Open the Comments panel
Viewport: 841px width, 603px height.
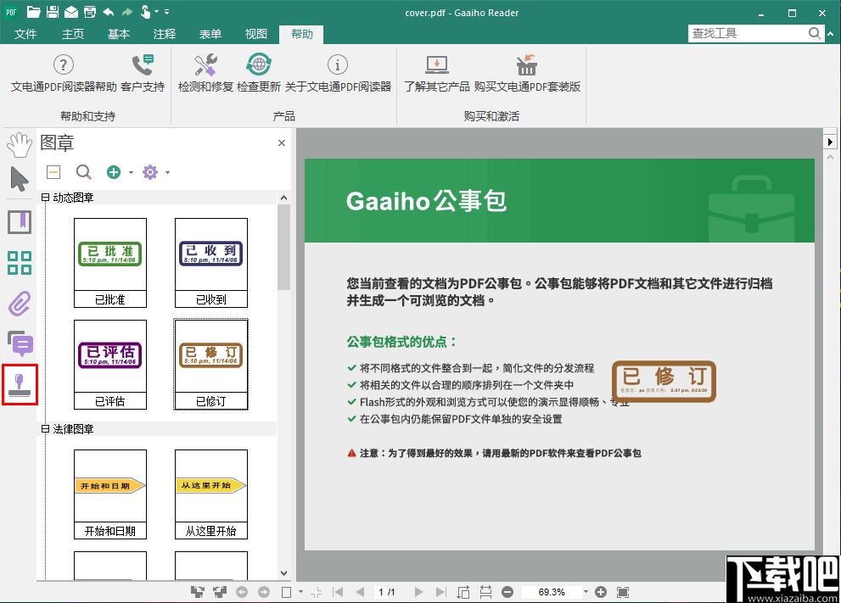click(20, 343)
